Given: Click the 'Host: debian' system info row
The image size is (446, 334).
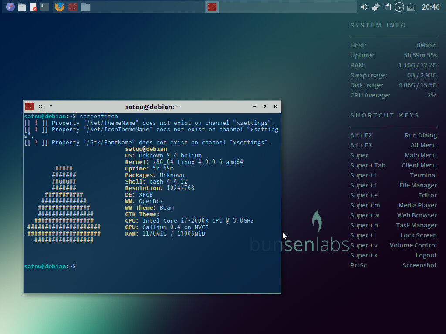Looking at the screenshot, I should tap(393, 45).
